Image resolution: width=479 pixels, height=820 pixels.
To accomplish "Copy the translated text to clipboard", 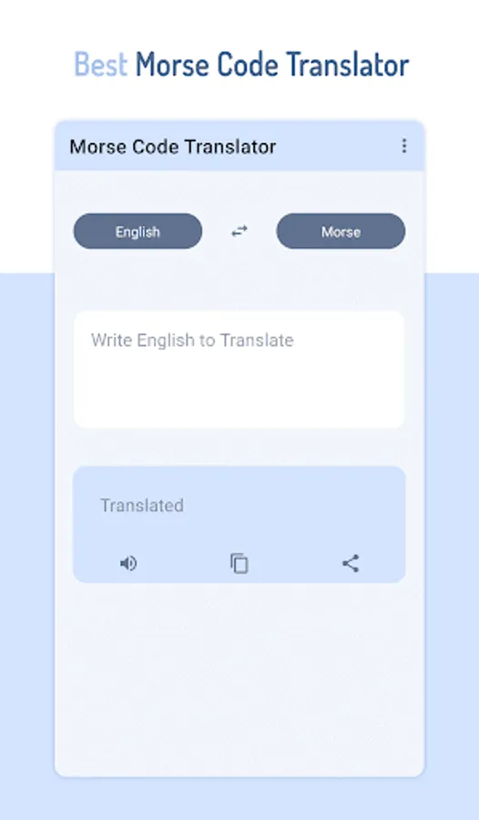I will [239, 563].
